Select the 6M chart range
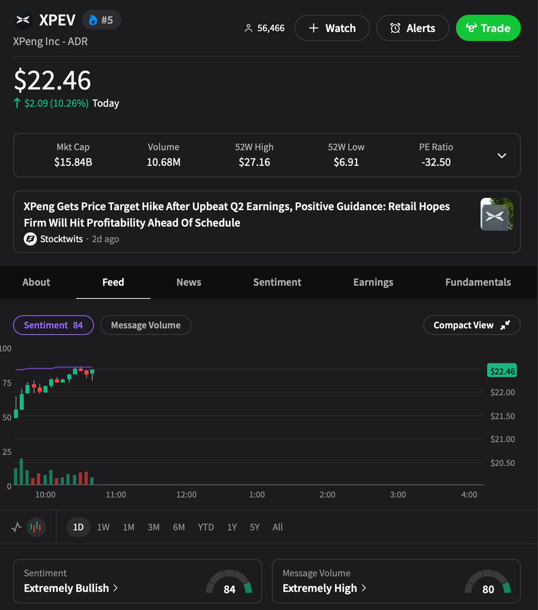This screenshot has width=538, height=610. click(x=179, y=527)
